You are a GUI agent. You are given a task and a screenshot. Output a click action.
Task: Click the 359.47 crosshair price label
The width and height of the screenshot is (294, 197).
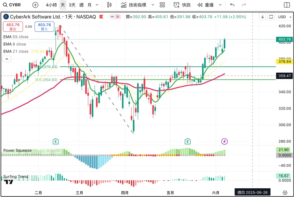(x=284, y=76)
